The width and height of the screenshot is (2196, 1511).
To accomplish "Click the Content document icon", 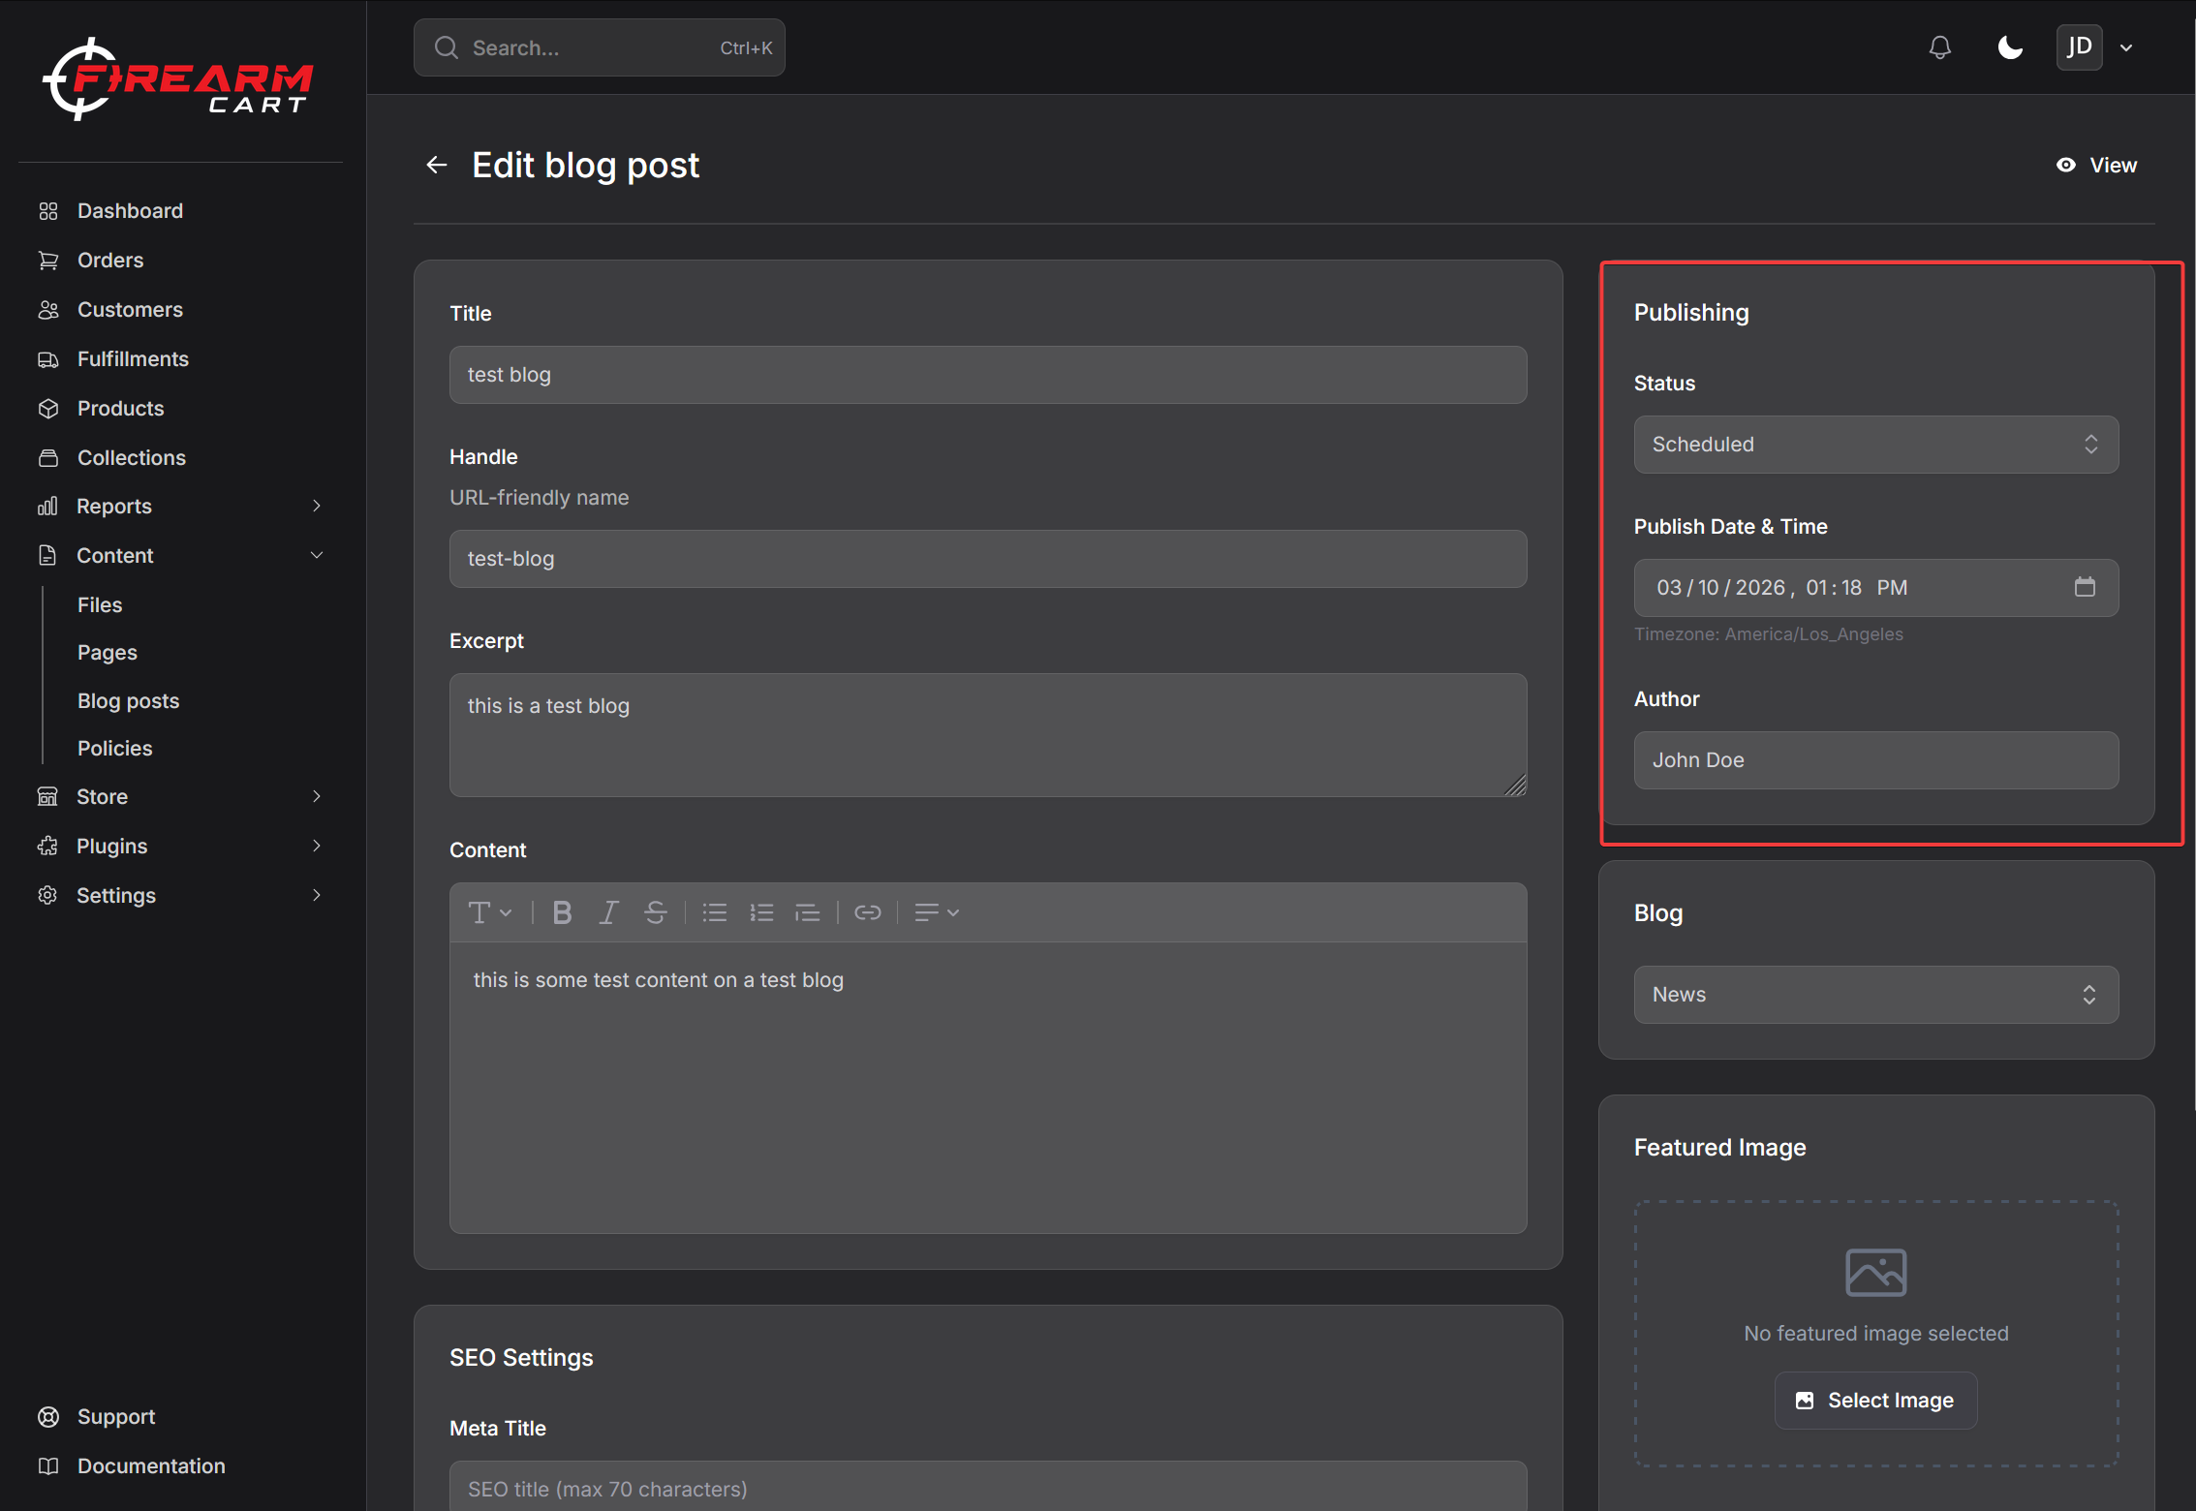I will (47, 555).
